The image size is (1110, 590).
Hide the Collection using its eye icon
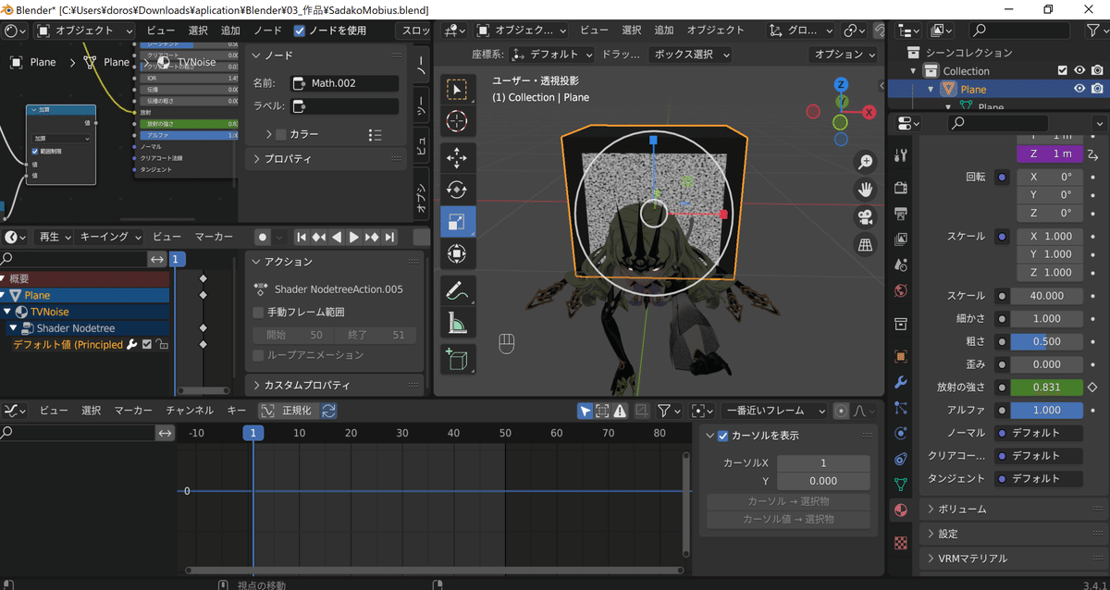point(1079,70)
